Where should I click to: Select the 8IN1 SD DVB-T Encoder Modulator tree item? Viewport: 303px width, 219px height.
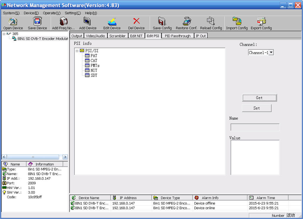tap(43, 39)
